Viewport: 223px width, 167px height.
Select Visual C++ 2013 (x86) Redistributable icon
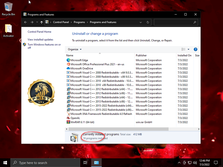(68, 101)
